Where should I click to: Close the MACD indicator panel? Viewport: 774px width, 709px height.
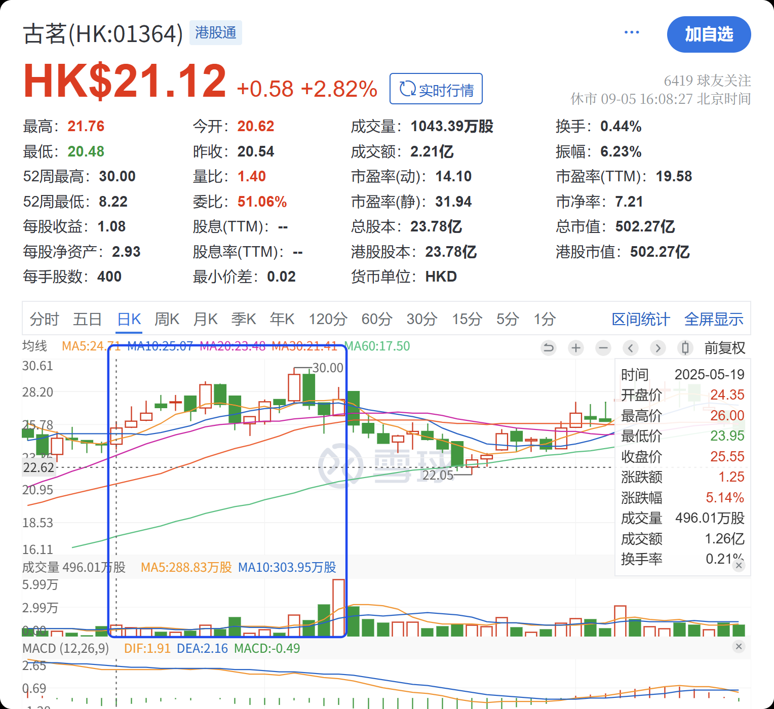click(739, 646)
